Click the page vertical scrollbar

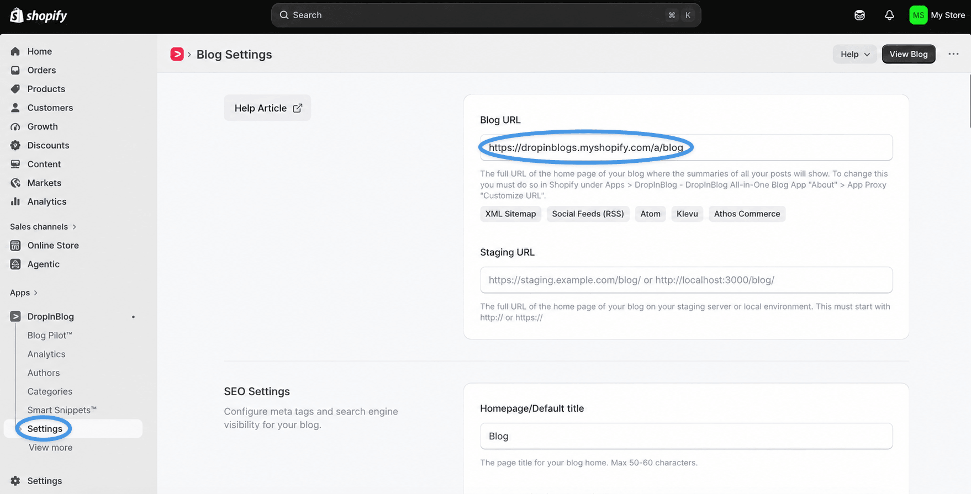(x=969, y=100)
